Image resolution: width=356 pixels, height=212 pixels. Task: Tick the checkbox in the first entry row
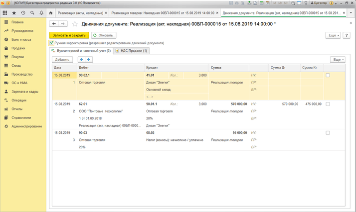click(328, 75)
